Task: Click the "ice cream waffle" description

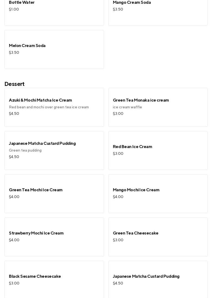Action: click(x=127, y=107)
